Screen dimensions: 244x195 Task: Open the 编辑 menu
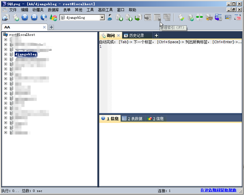tap(25, 10)
